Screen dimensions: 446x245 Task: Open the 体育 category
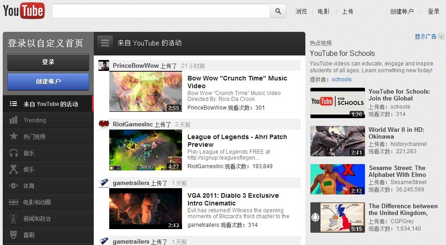48,185
